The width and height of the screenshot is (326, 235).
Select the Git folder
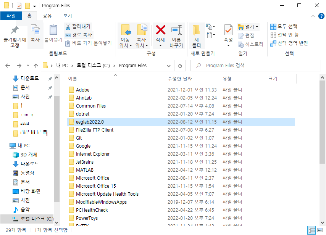tap(181, 138)
